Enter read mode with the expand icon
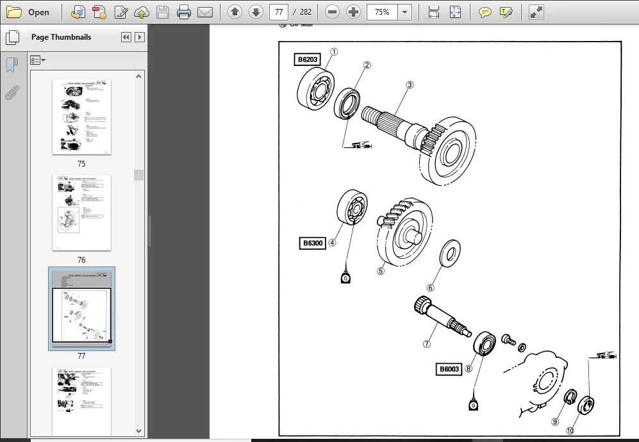The height and width of the screenshot is (442, 639). (536, 12)
